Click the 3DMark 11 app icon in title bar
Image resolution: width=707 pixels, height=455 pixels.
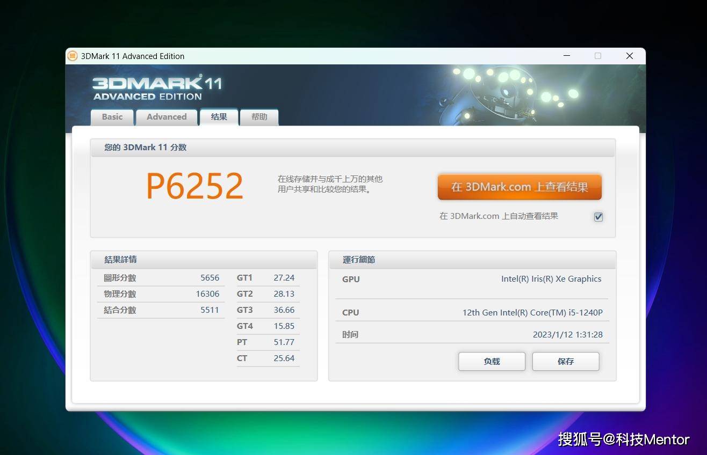(x=72, y=56)
